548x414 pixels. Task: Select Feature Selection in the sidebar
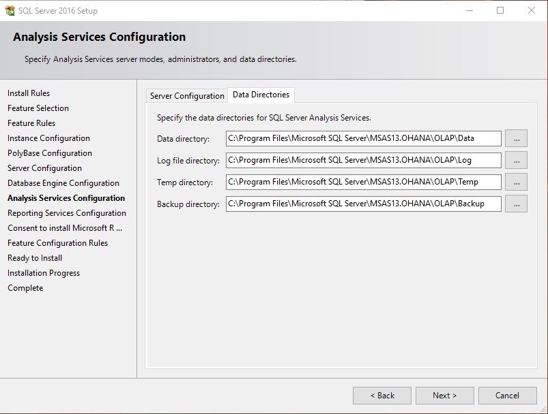[x=38, y=108]
